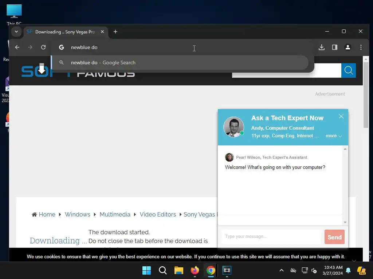Click the Advertisement label text
This screenshot has height=279, width=373.
(x=330, y=94)
